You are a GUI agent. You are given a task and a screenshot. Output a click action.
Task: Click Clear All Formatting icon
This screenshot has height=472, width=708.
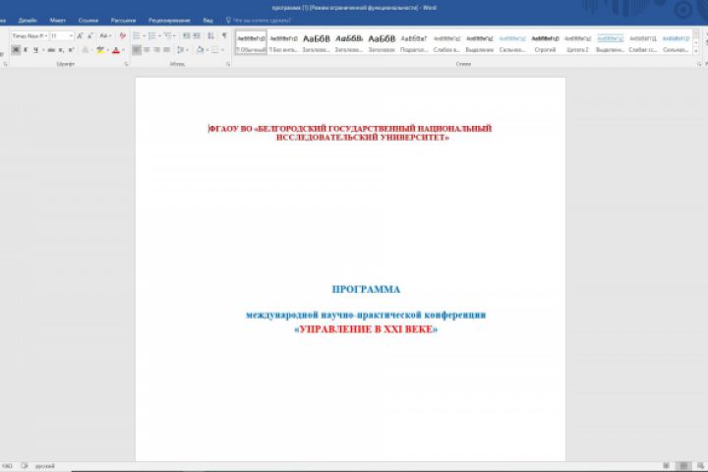coord(122,35)
